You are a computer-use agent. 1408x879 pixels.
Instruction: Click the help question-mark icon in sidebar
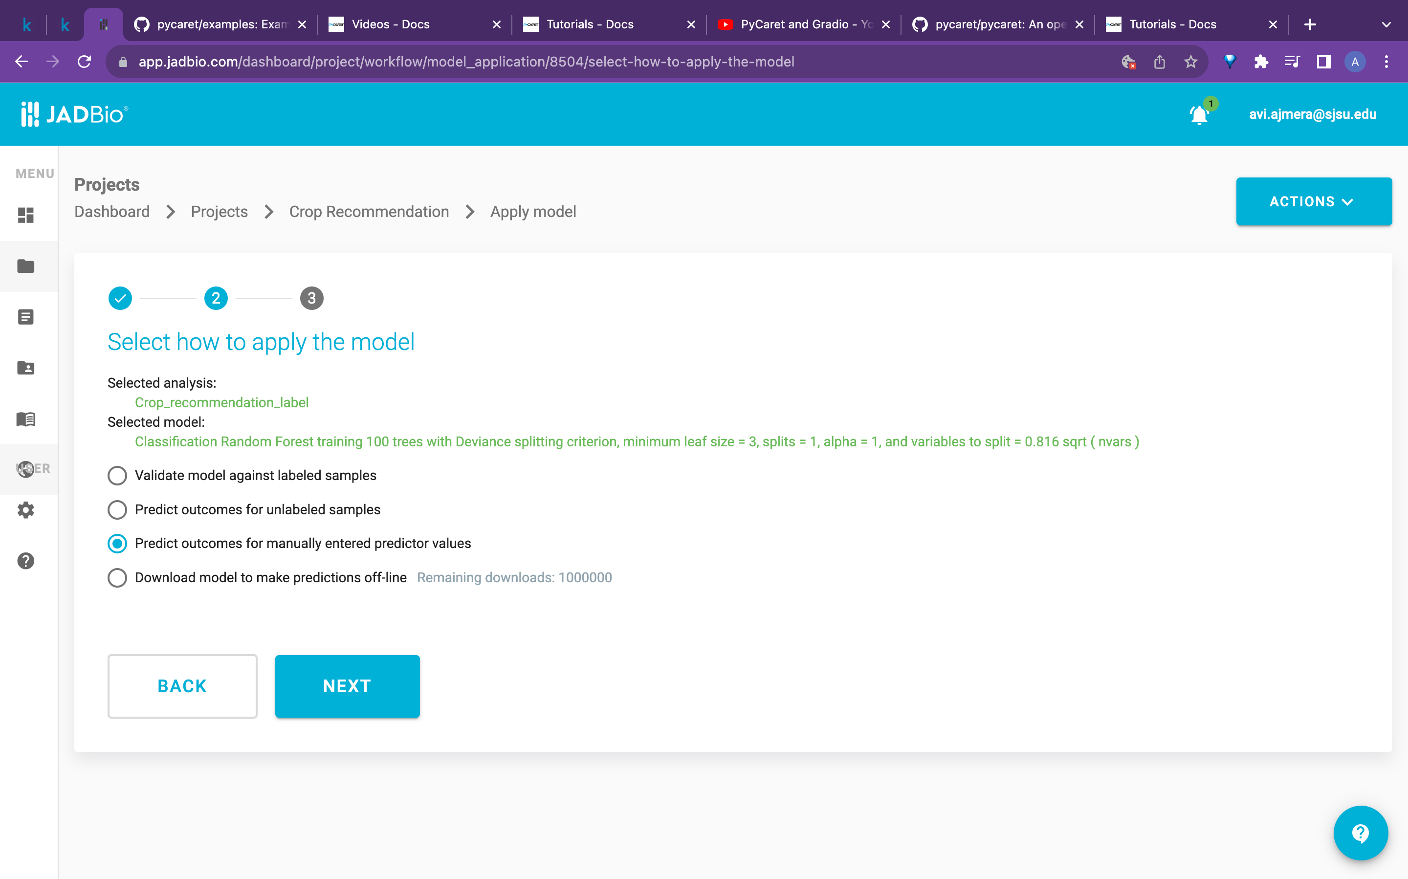(25, 560)
